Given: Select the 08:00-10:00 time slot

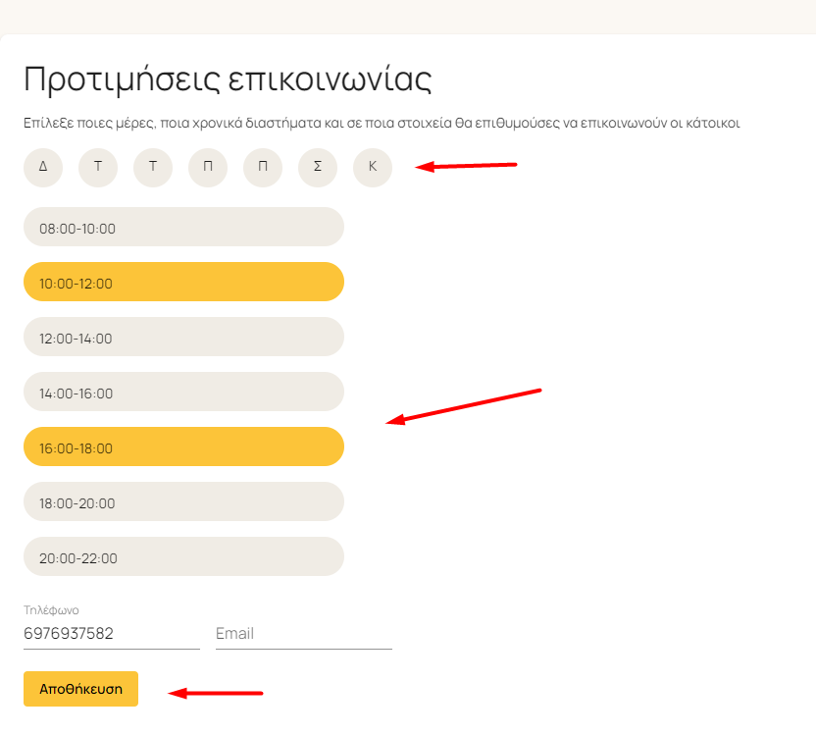Looking at the screenshot, I should [183, 227].
